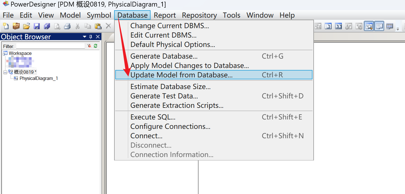Clear the Object Browser filter icon
Screen dimensions: 405x194
tap(89, 46)
